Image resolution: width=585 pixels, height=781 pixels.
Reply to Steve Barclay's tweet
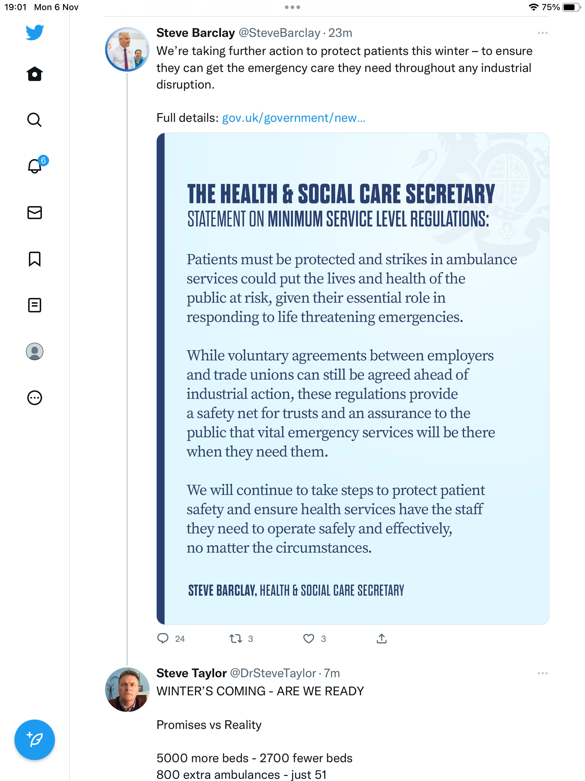coord(163,639)
